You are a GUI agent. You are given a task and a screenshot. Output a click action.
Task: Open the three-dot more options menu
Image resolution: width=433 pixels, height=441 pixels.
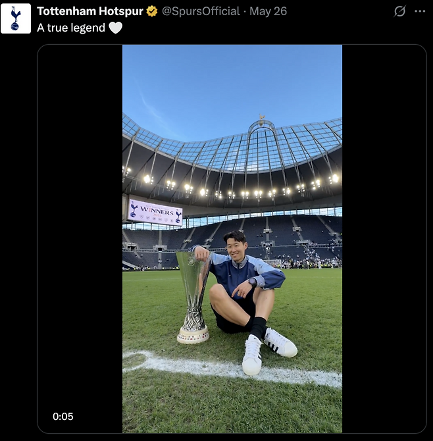pyautogui.click(x=420, y=11)
